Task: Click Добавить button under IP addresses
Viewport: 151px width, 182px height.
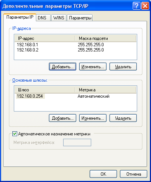Action: coord(62,67)
